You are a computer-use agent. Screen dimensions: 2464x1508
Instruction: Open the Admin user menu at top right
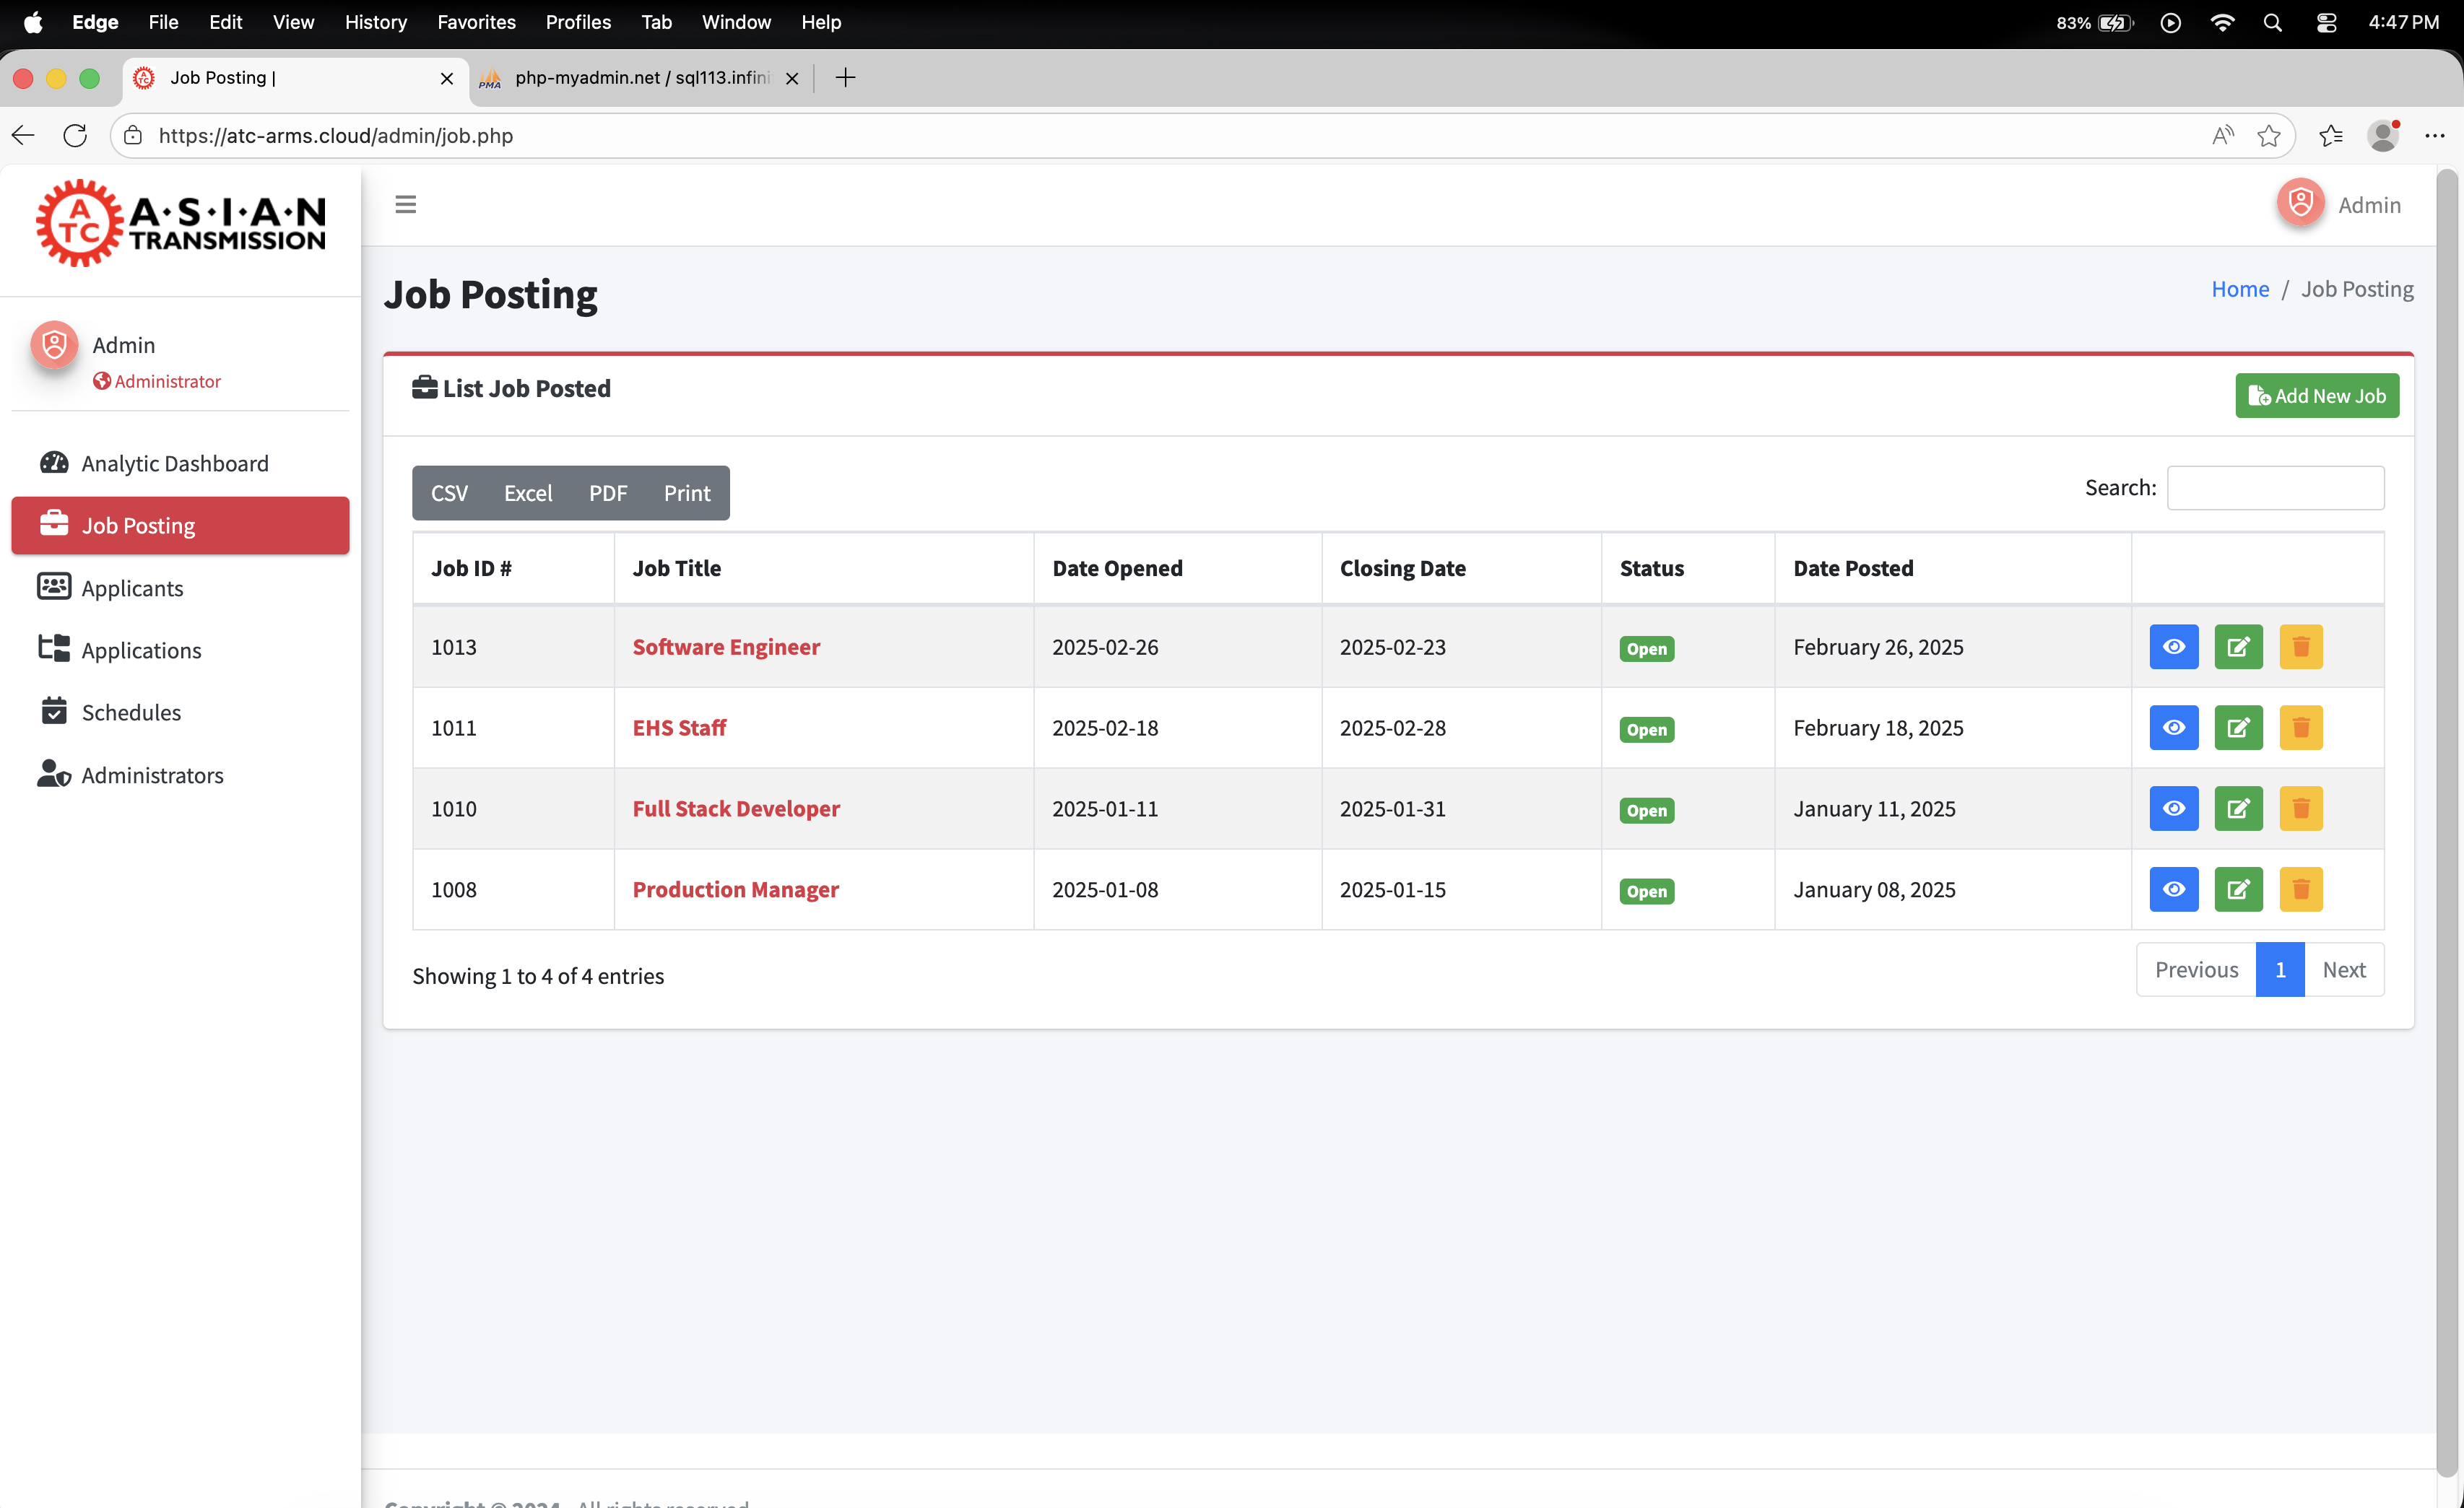pyautogui.click(x=2340, y=205)
